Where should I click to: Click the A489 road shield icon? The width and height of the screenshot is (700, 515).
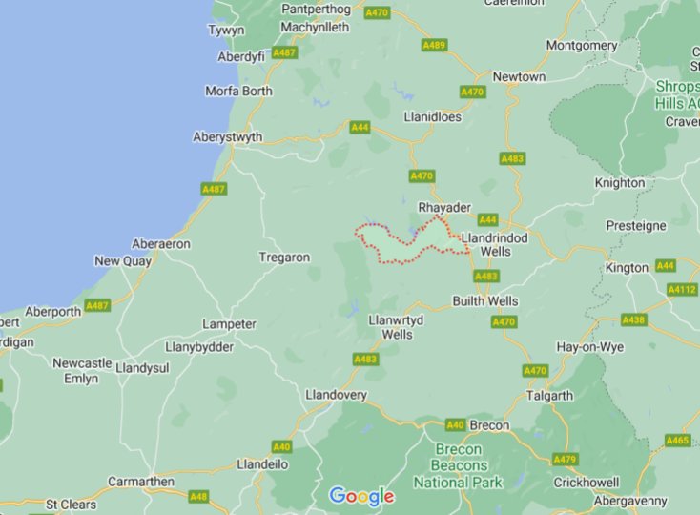pyautogui.click(x=434, y=45)
